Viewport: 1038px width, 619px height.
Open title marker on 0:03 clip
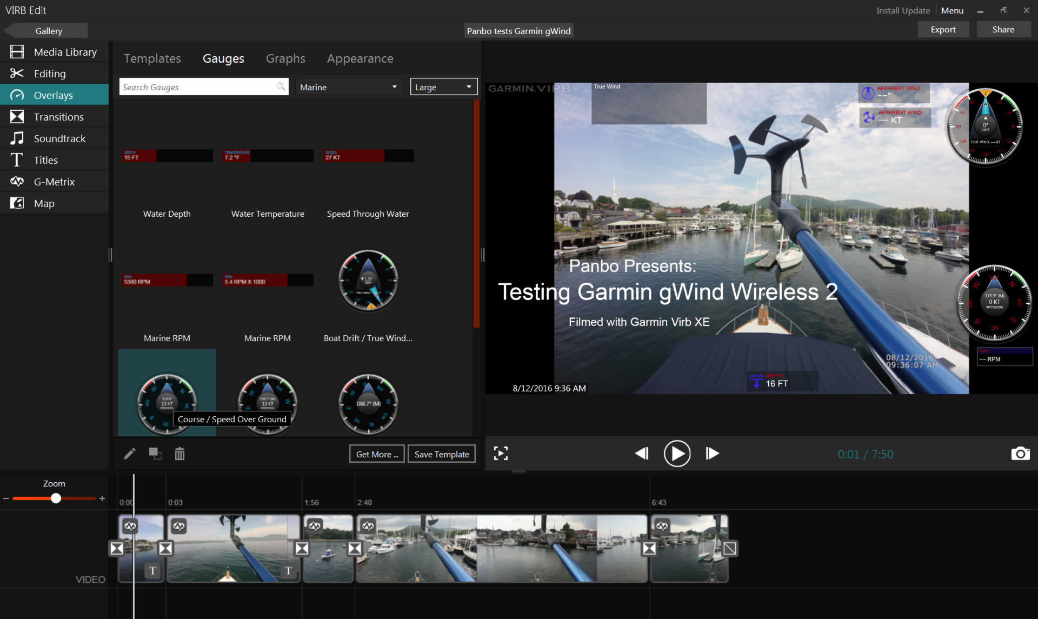[288, 570]
